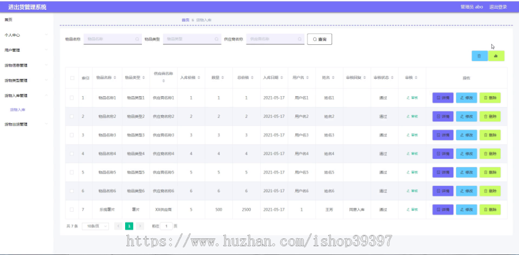The image size is (519, 255).
Task: Sort table by 入库价格 column arrows
Action: (198, 78)
